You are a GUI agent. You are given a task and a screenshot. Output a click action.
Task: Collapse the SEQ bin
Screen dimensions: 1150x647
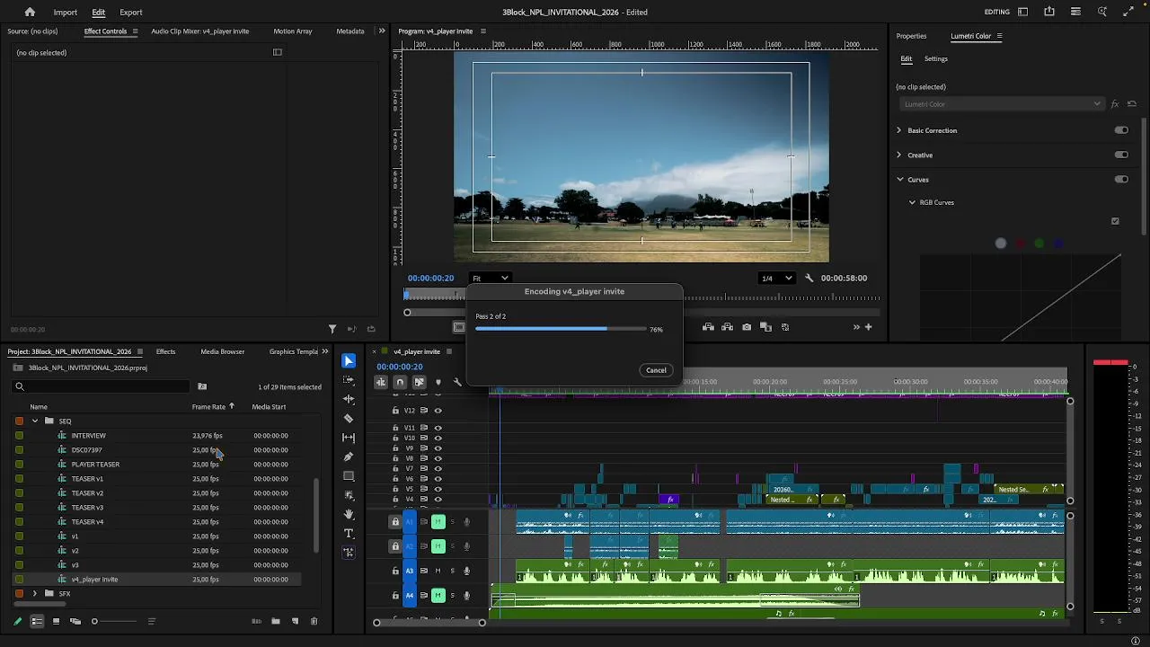click(35, 421)
